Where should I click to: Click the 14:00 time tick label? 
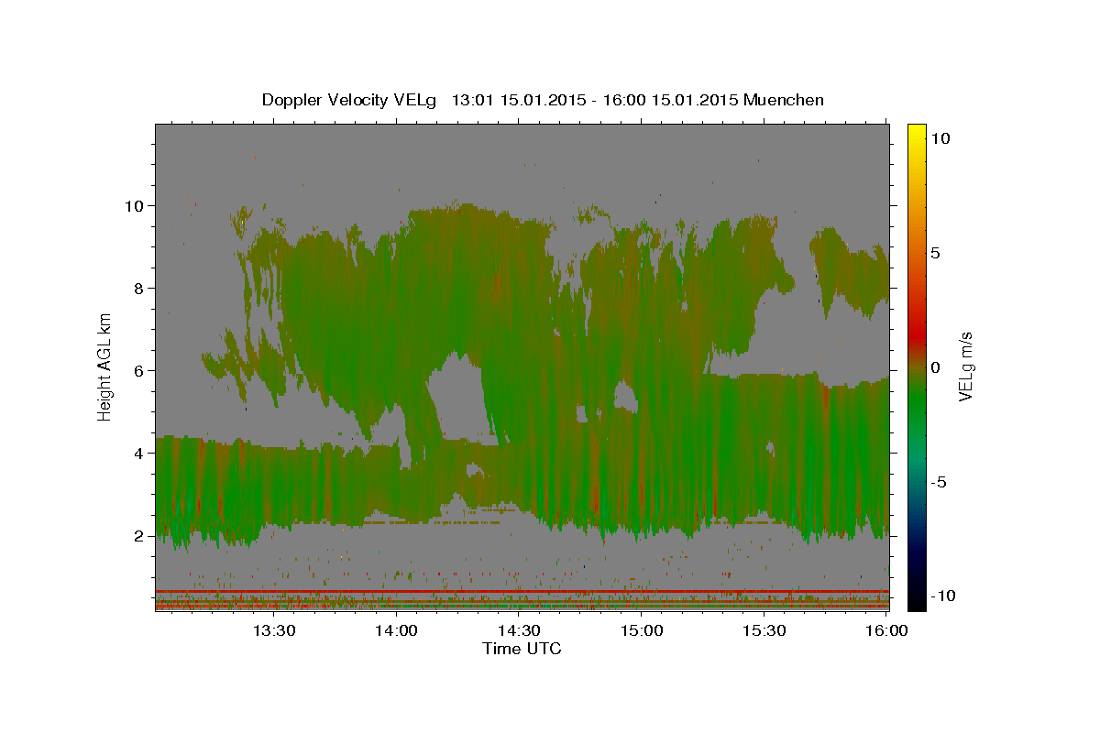point(396,630)
